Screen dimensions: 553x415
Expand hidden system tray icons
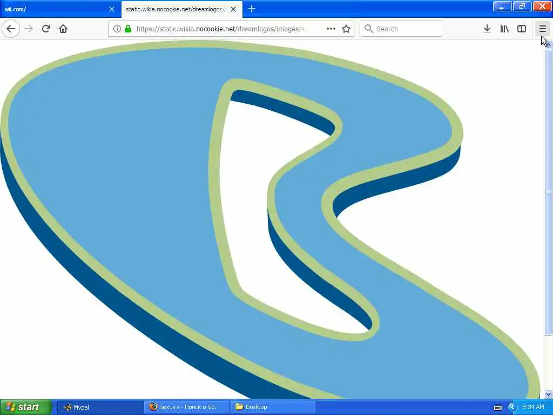pyautogui.click(x=512, y=407)
